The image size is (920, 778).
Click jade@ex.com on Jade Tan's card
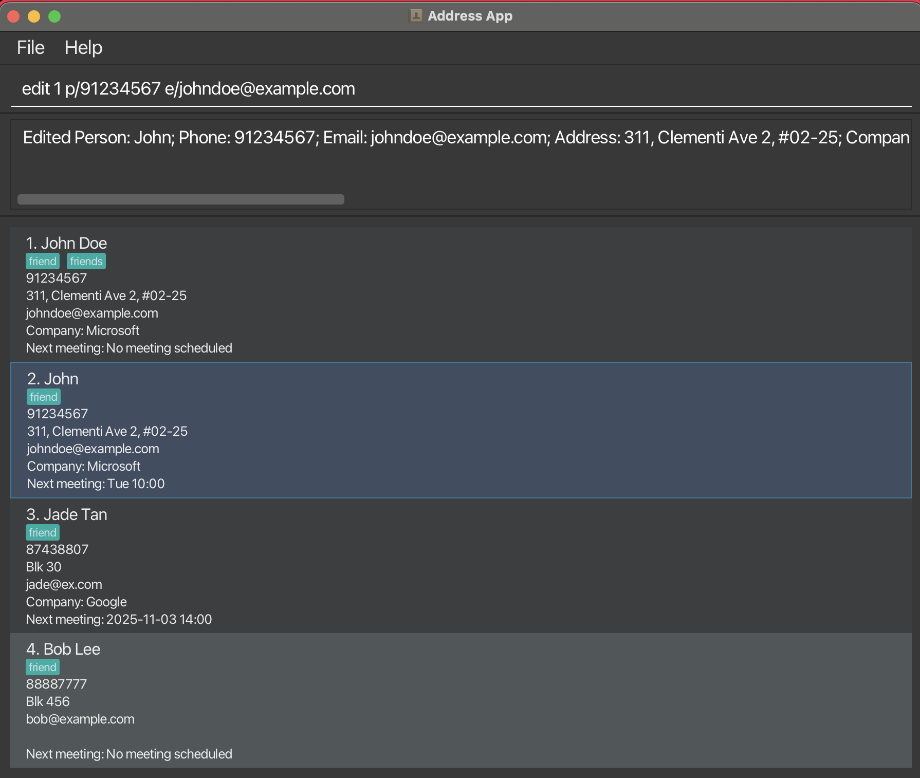point(64,584)
